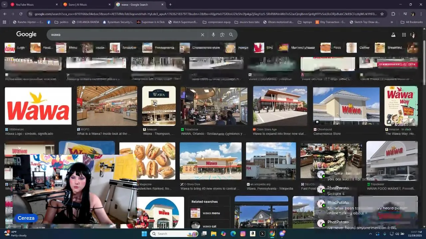This screenshot has width=426, height=239.
Task: Open the bookmarks apps grid icon
Action: tap(4, 22)
